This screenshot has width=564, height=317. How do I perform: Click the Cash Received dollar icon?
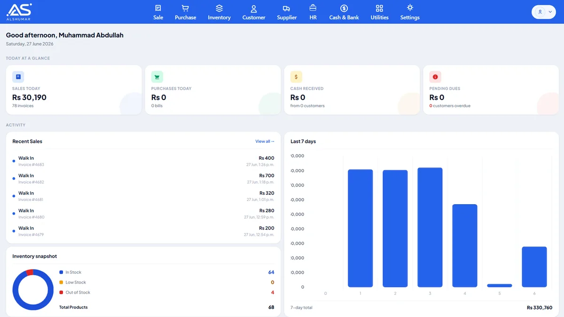point(296,77)
